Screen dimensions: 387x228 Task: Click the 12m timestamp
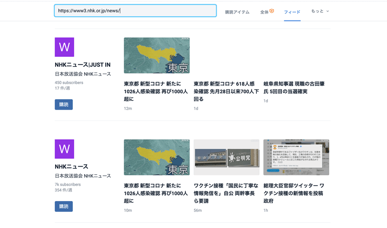128,108
